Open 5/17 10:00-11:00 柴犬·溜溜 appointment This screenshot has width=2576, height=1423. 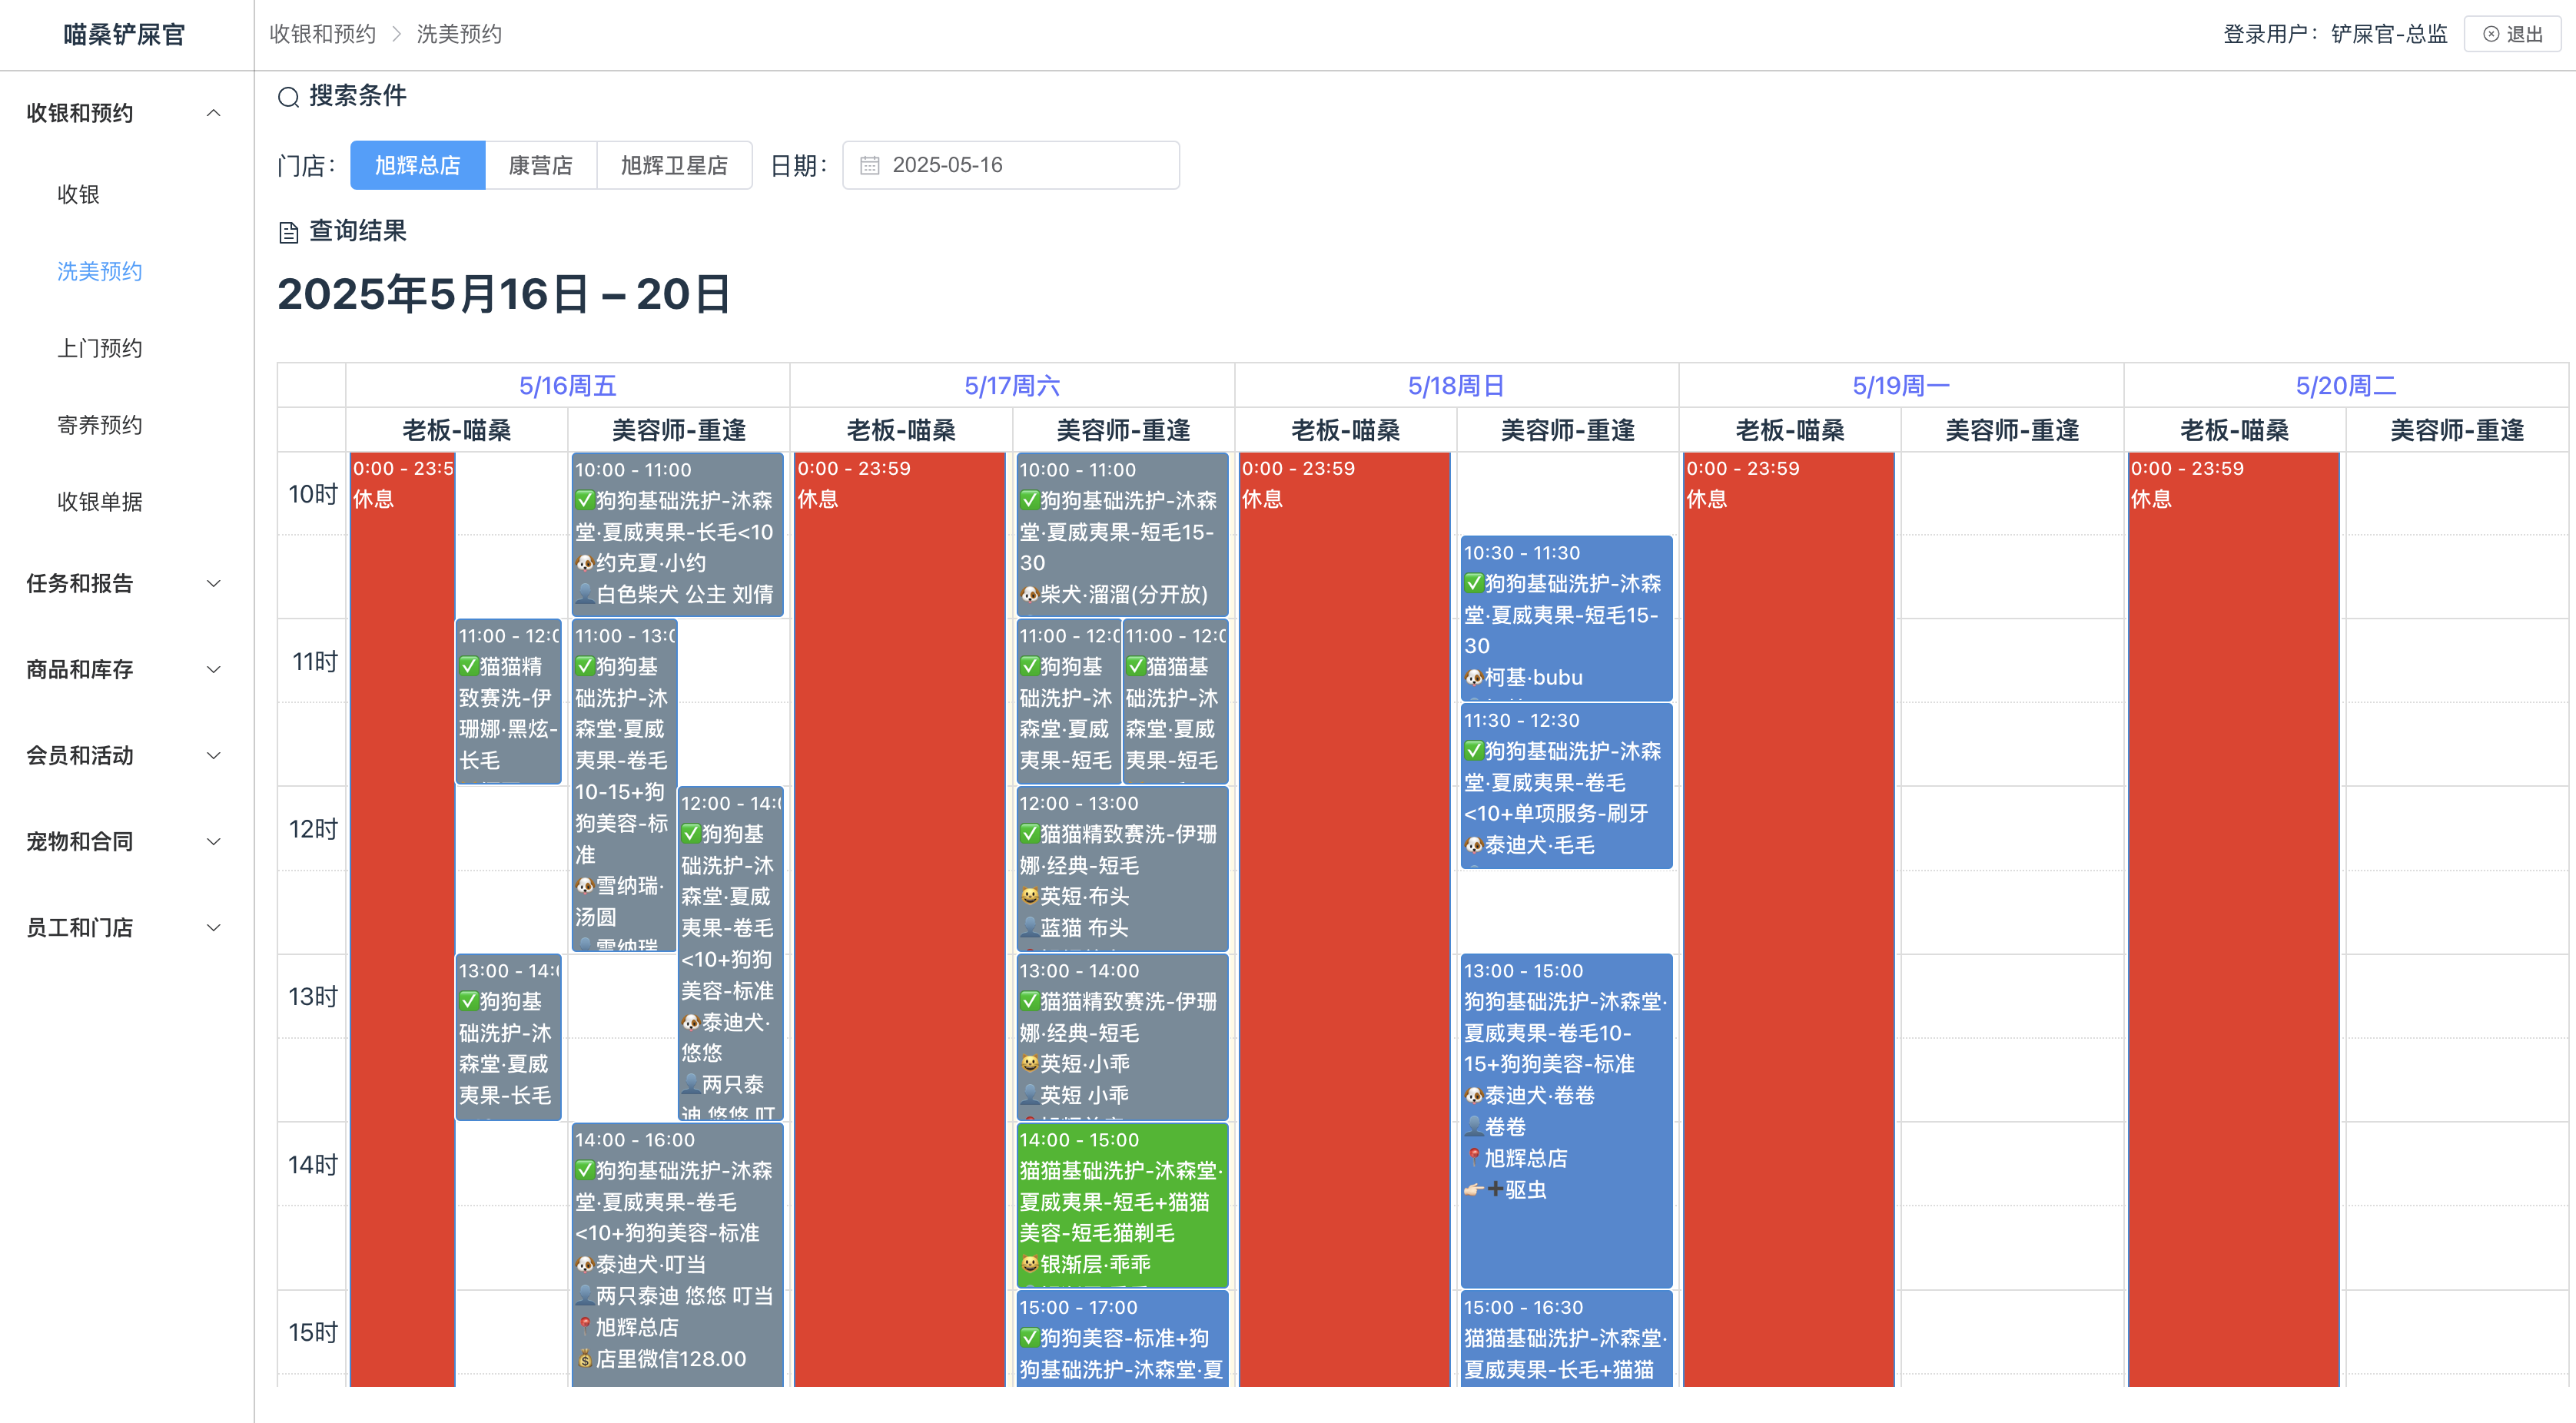click(1122, 534)
